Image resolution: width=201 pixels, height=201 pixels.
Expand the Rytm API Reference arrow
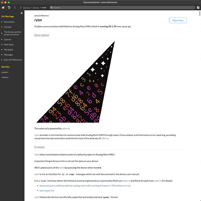point(2,60)
